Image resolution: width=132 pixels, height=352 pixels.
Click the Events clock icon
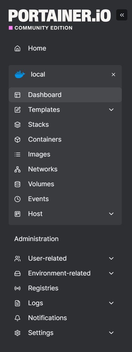[18, 199]
